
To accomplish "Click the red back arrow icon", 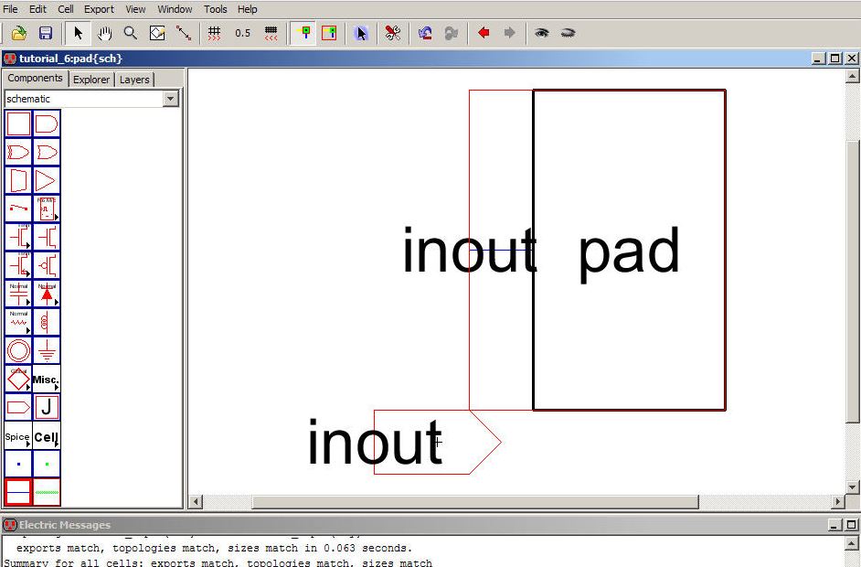I will pos(484,33).
